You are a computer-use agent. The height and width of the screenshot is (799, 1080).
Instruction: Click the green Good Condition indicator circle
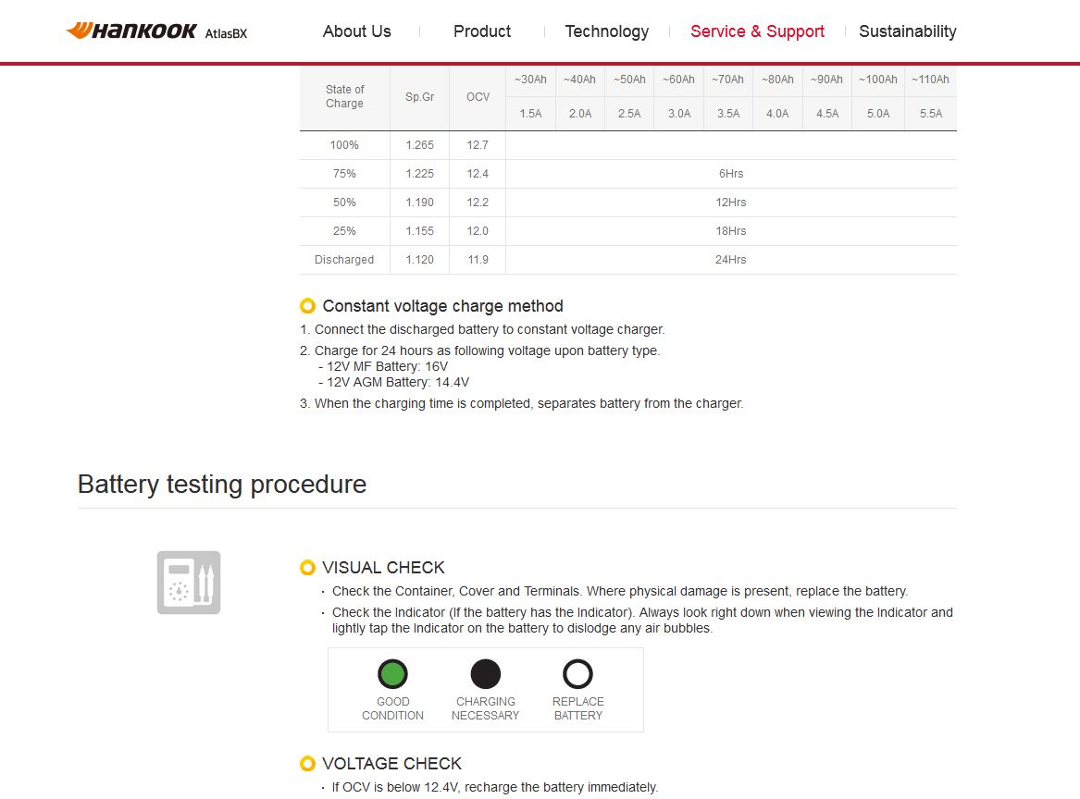tap(392, 674)
